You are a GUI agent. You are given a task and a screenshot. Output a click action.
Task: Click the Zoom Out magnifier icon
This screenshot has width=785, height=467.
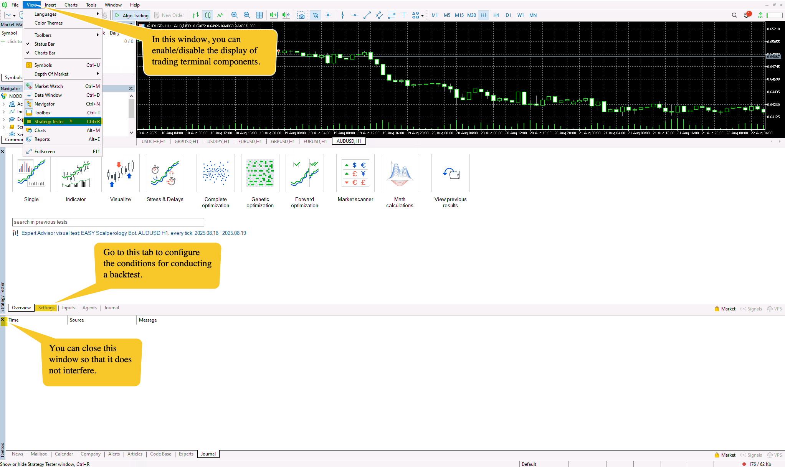[x=247, y=15]
